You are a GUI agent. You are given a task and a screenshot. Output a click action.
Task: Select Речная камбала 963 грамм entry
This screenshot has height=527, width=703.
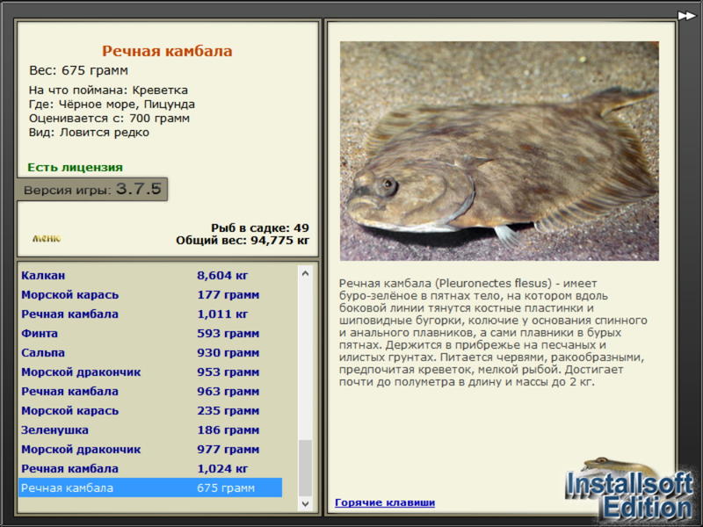[x=150, y=391]
